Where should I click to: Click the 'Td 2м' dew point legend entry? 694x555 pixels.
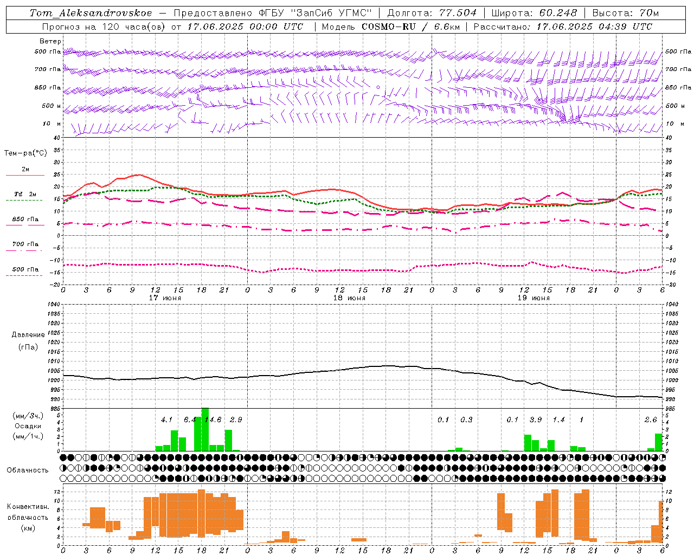click(25, 194)
